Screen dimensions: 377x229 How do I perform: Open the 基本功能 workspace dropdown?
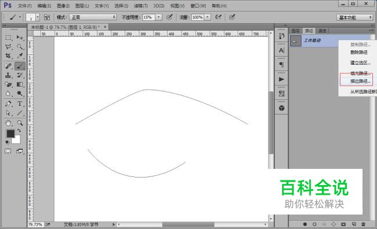tap(354, 17)
